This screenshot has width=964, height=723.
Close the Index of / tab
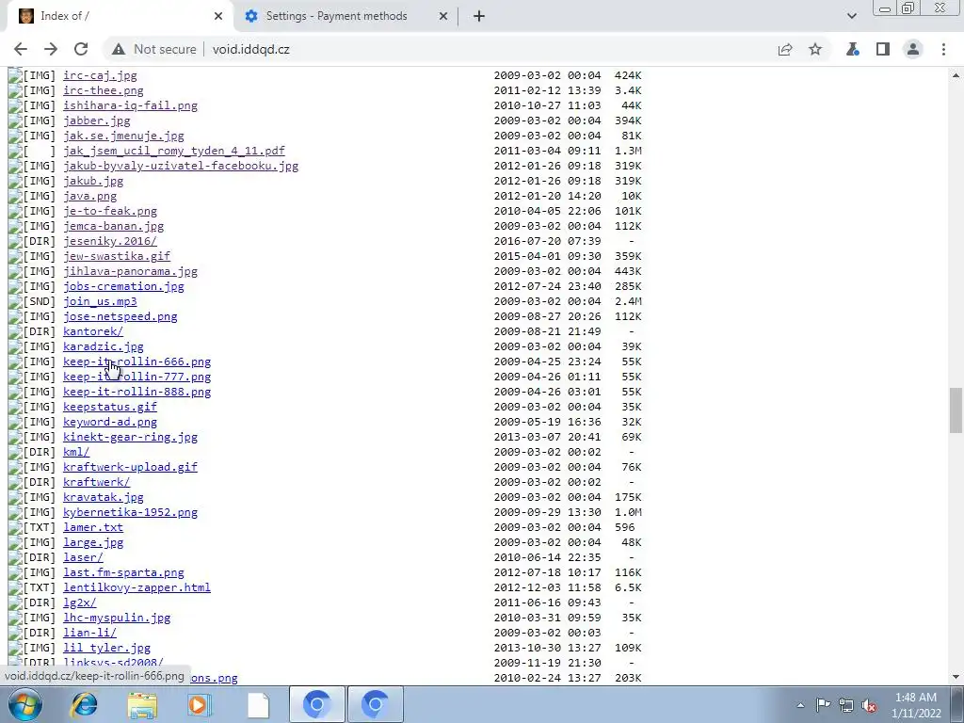point(218,16)
